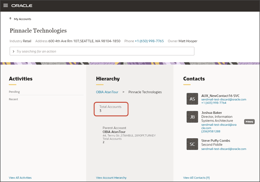Click the parent account address in STAMBUL
The height and width of the screenshot is (182, 260).
click(x=129, y=136)
